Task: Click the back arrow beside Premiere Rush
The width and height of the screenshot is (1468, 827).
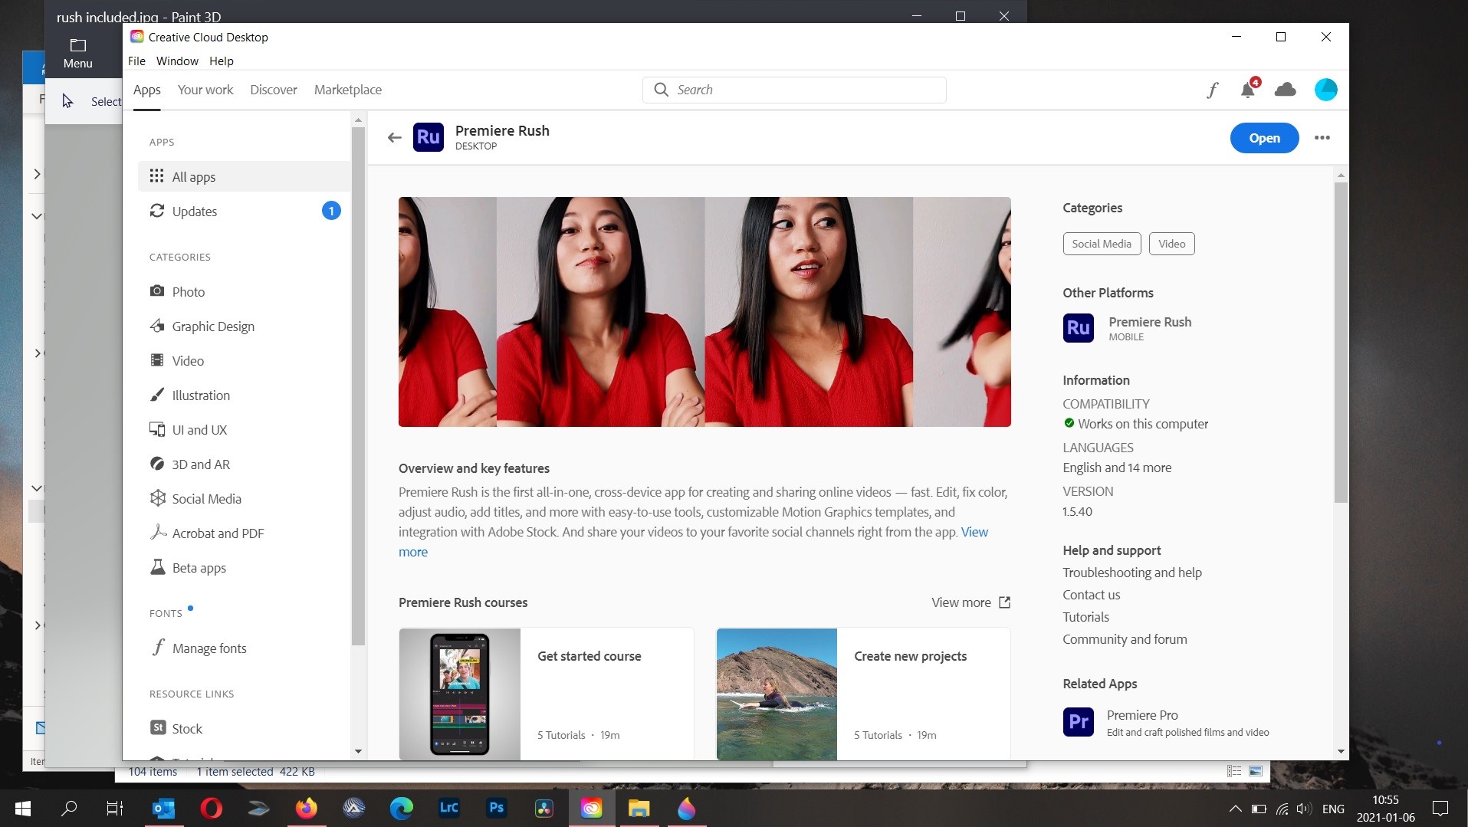Action: point(393,137)
